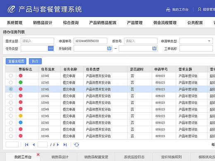
Task: Open the 公共配置 menu
Action: pos(195,23)
